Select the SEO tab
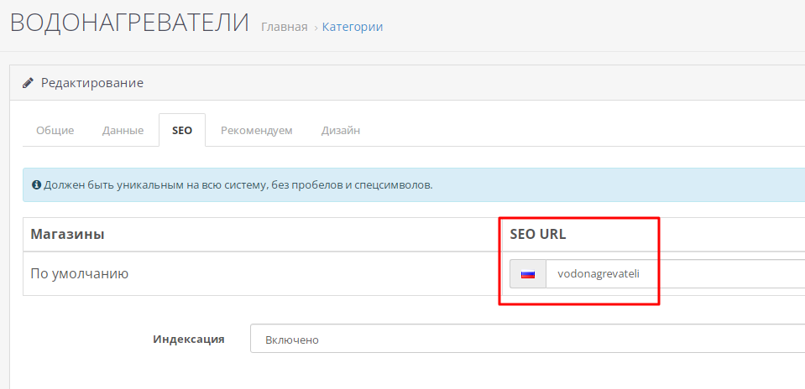Image resolution: width=805 pixels, height=389 pixels. pos(182,130)
